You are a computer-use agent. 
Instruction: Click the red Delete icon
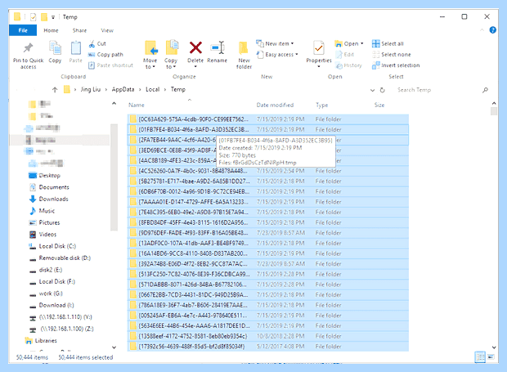pos(195,48)
